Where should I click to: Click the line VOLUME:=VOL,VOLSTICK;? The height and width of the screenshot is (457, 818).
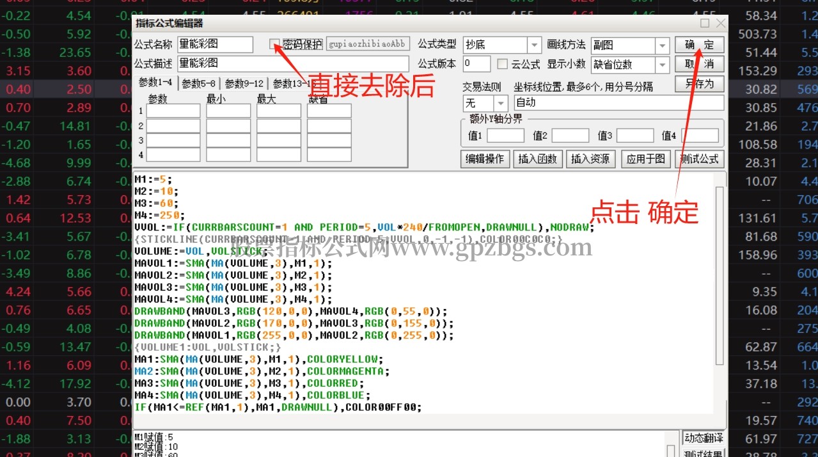point(201,252)
